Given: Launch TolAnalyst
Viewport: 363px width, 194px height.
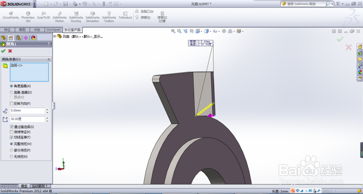Looking at the screenshot, I should pos(125,16).
